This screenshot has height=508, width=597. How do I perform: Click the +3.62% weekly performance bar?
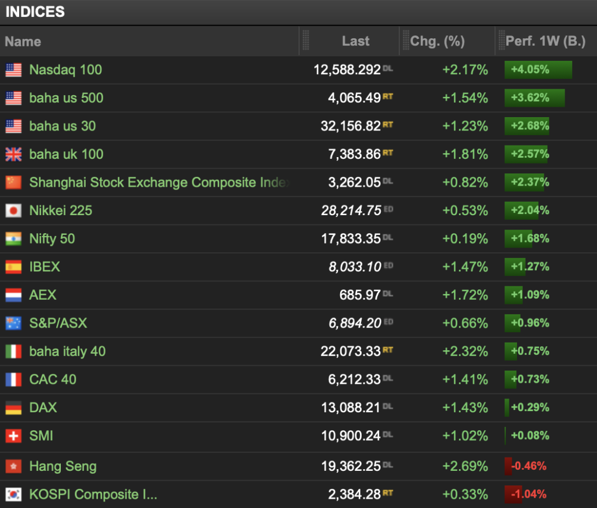534,98
